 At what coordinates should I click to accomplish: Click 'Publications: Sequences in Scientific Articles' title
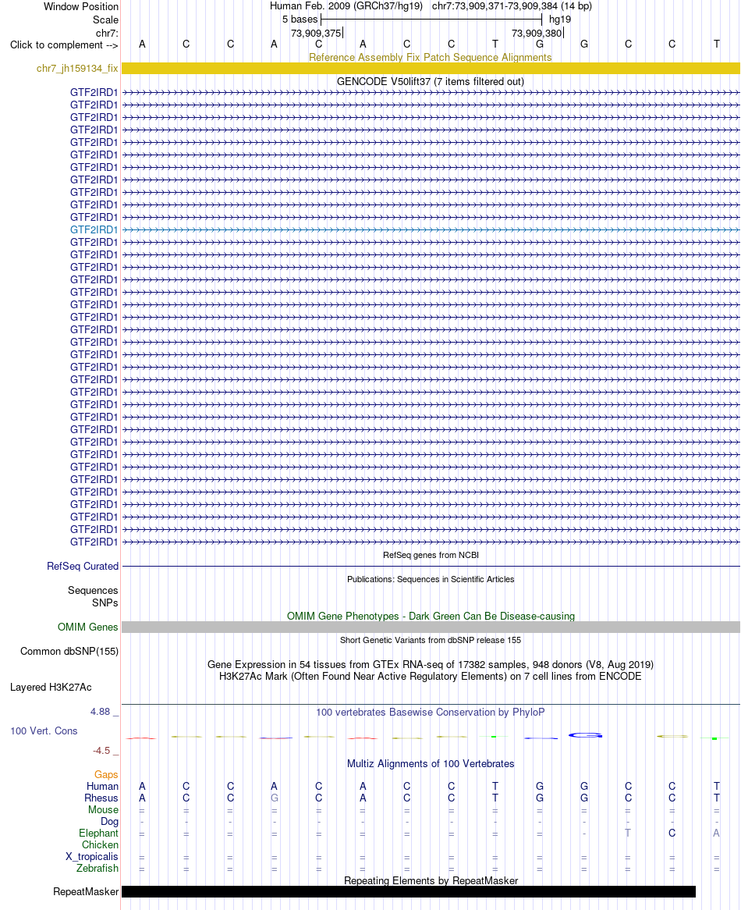click(431, 580)
